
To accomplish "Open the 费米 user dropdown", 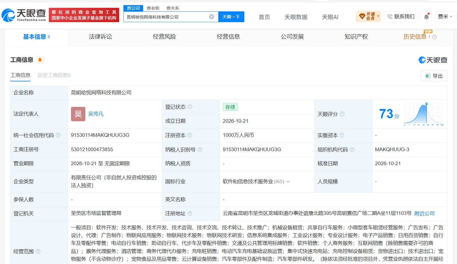I will coord(445,17).
